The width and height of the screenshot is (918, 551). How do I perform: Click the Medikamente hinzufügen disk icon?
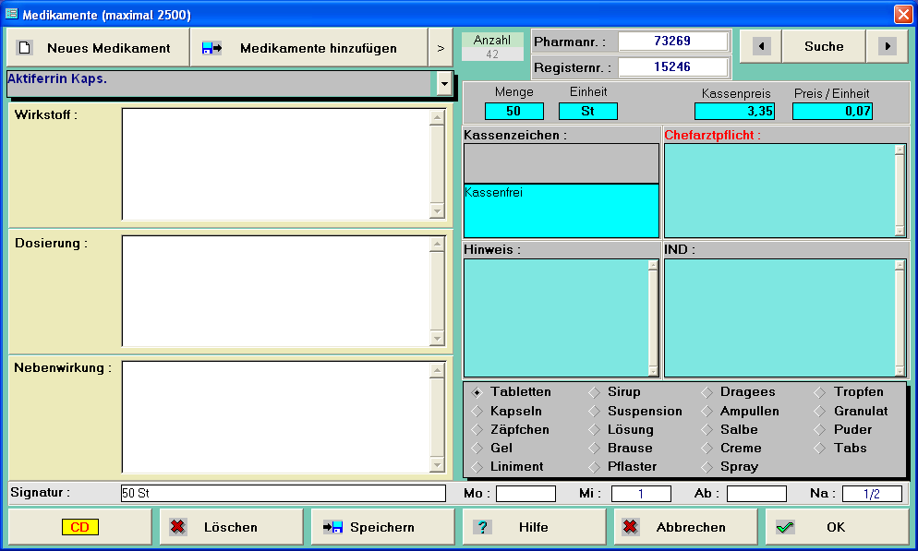(x=211, y=48)
